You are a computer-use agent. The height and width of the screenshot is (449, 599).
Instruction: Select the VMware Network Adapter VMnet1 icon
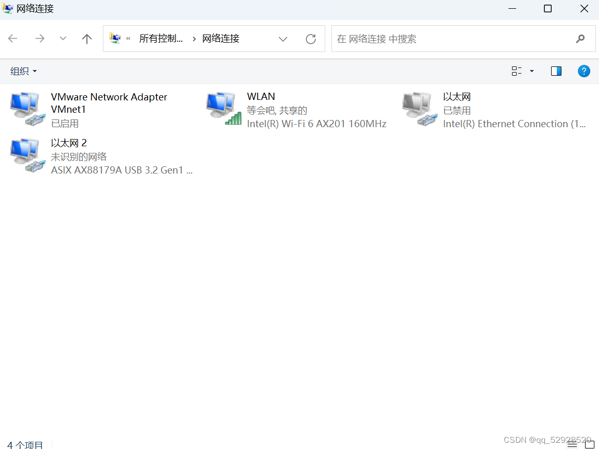pos(27,109)
